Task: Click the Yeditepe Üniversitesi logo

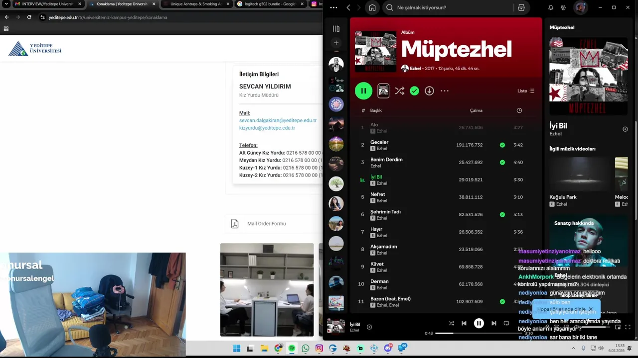Action: tap(35, 48)
